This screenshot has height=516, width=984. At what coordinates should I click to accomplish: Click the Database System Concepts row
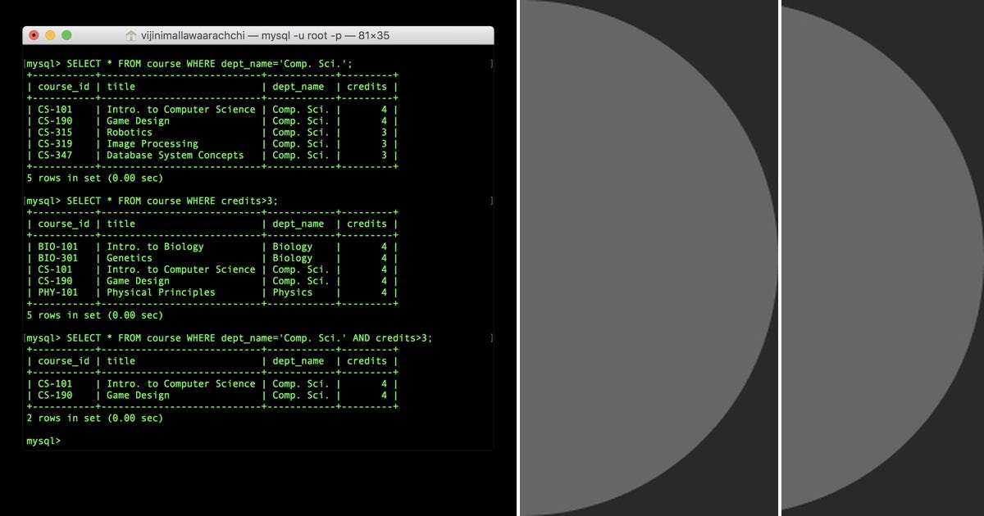[175, 155]
